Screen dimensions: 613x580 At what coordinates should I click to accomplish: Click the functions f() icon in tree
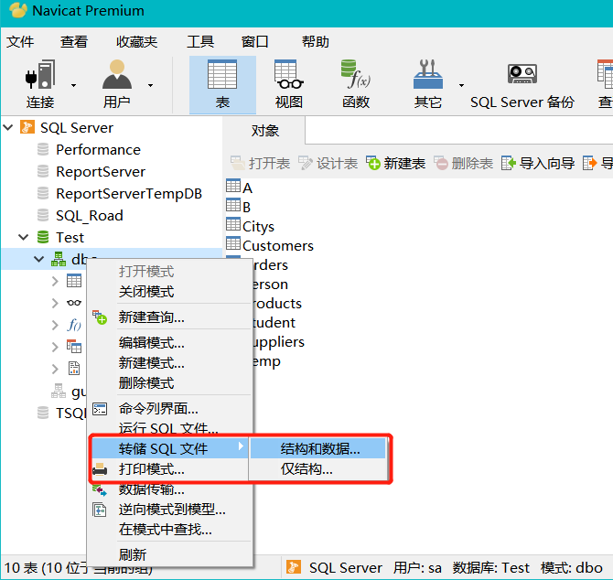click(74, 325)
